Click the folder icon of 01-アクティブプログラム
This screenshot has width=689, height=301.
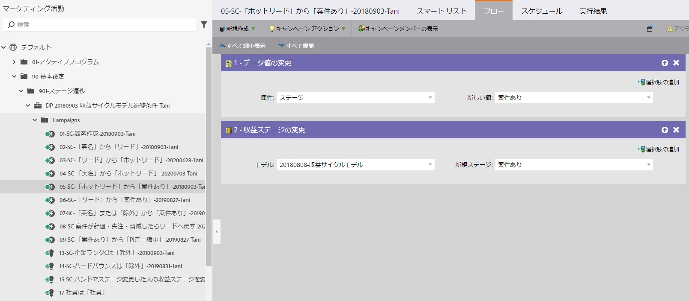pos(24,62)
